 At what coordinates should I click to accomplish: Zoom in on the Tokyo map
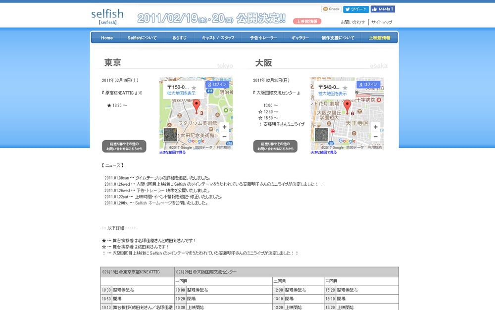click(x=224, y=127)
